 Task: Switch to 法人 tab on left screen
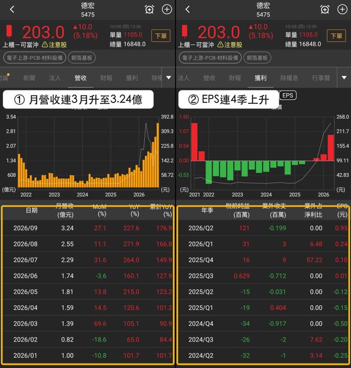tap(55, 78)
